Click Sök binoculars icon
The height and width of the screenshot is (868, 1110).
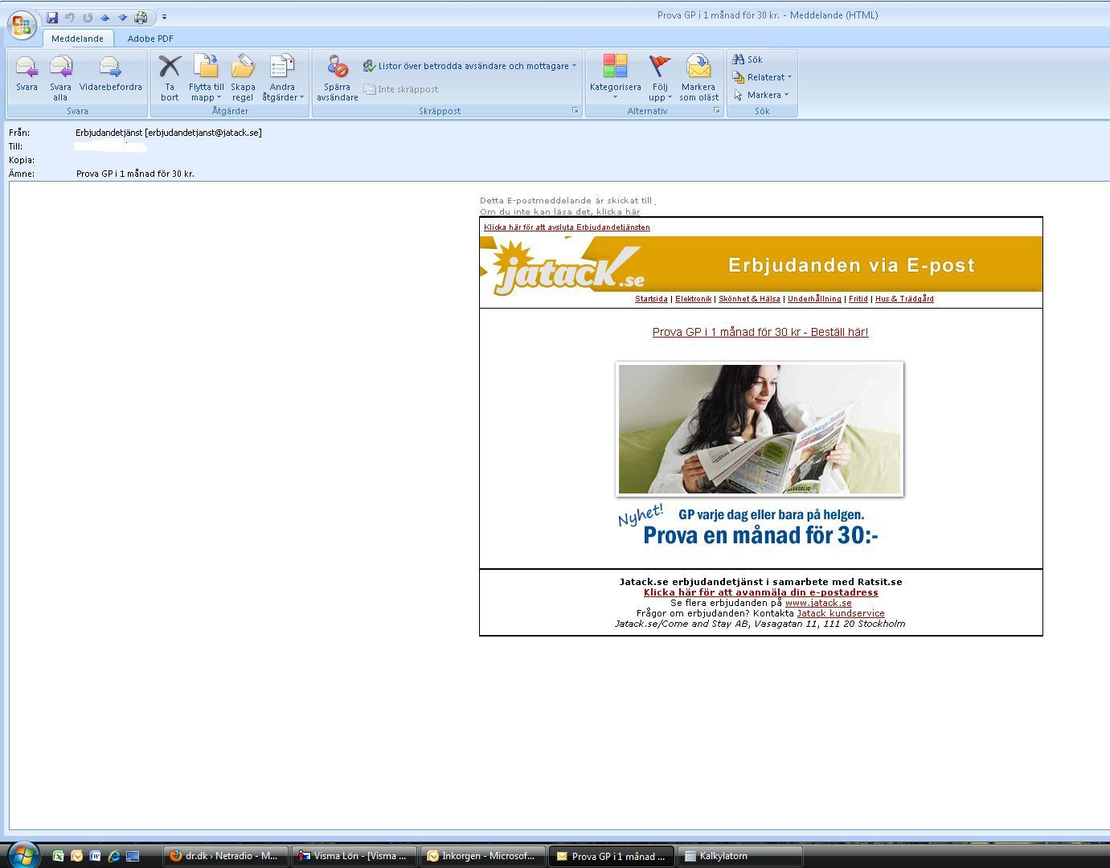(748, 59)
